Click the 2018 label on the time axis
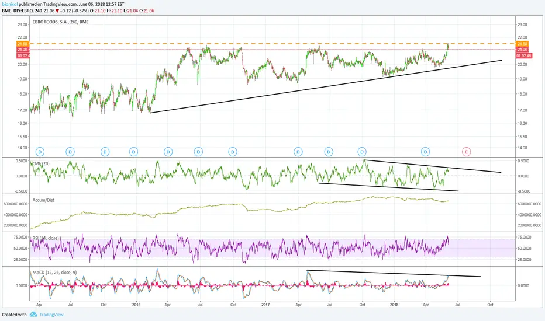545x321 pixels. (x=394, y=305)
